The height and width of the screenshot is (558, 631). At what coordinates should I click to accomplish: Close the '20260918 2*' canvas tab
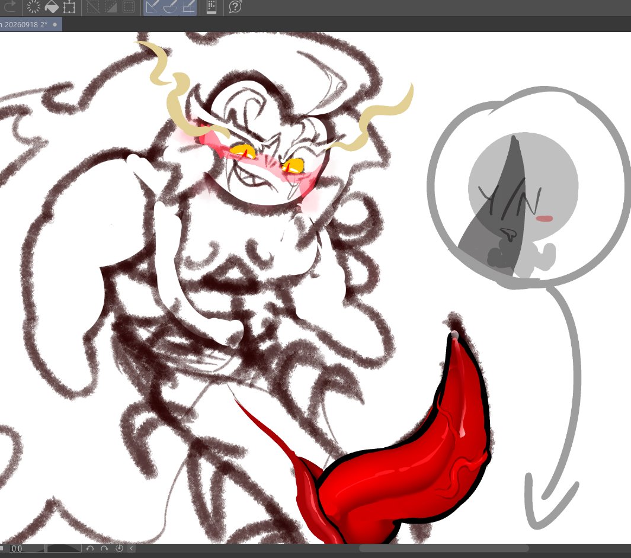pyautogui.click(x=55, y=24)
